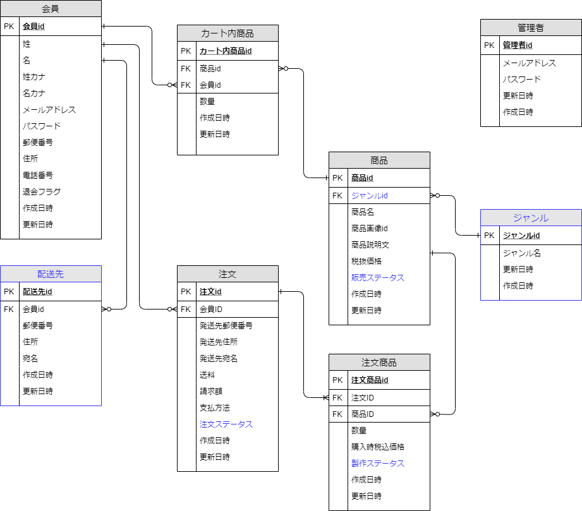Screen dimensions: 582x511
Task: Select the blue ジャンル entity title
Action: [531, 217]
